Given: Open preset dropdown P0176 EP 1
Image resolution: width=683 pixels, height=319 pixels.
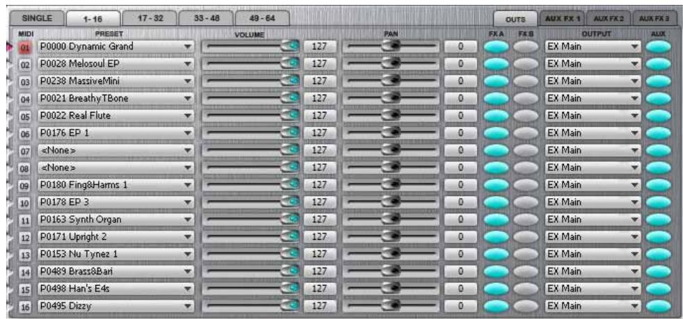Looking at the screenshot, I should pos(116,133).
